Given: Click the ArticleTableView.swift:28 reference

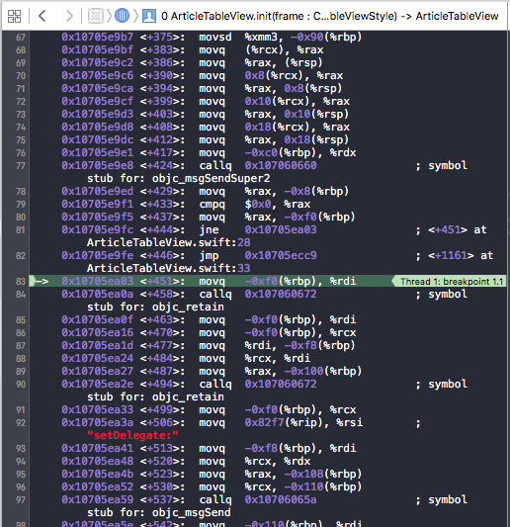Looking at the screenshot, I should pyautogui.click(x=168, y=242).
